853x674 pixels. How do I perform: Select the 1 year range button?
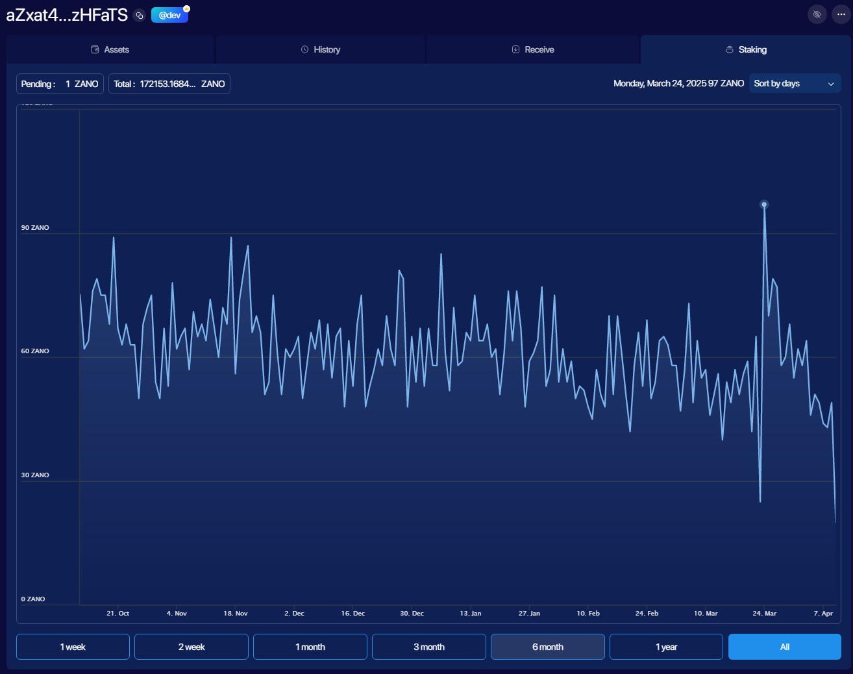(665, 647)
